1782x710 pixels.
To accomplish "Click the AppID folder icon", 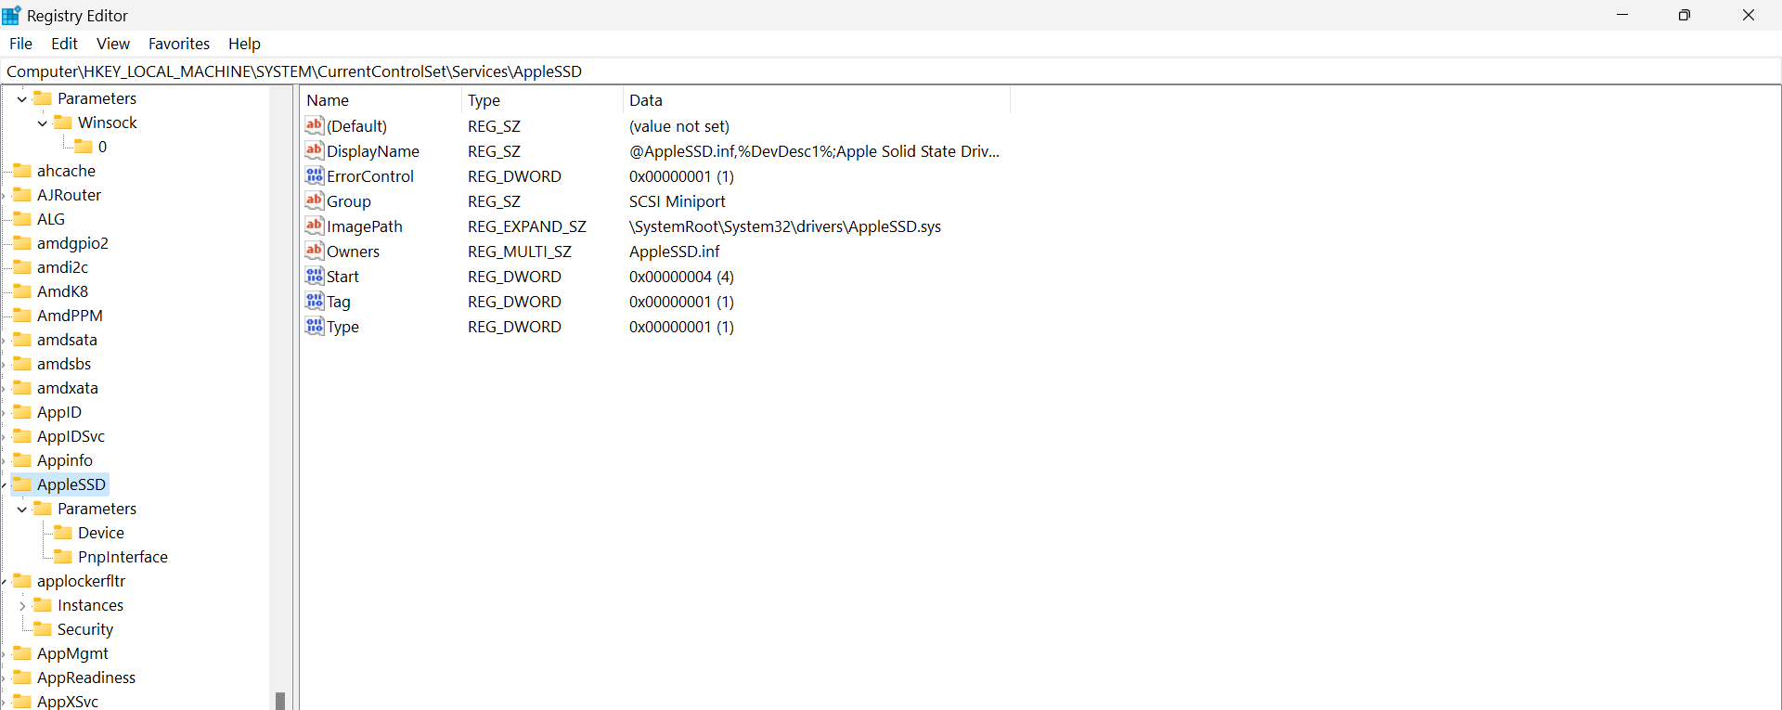I will click(x=22, y=412).
